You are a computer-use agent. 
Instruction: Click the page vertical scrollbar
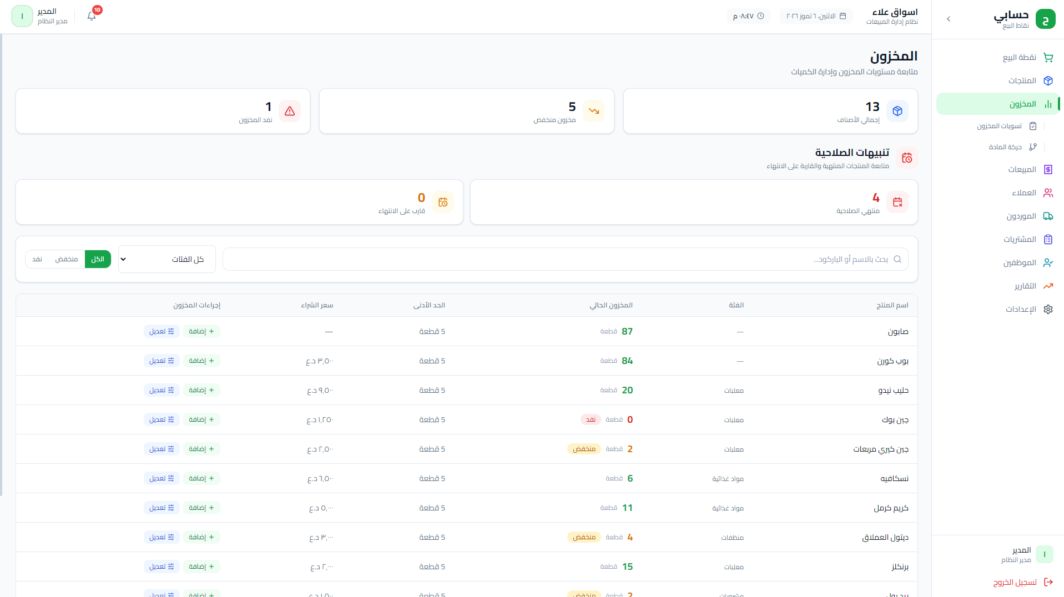pos(2,265)
